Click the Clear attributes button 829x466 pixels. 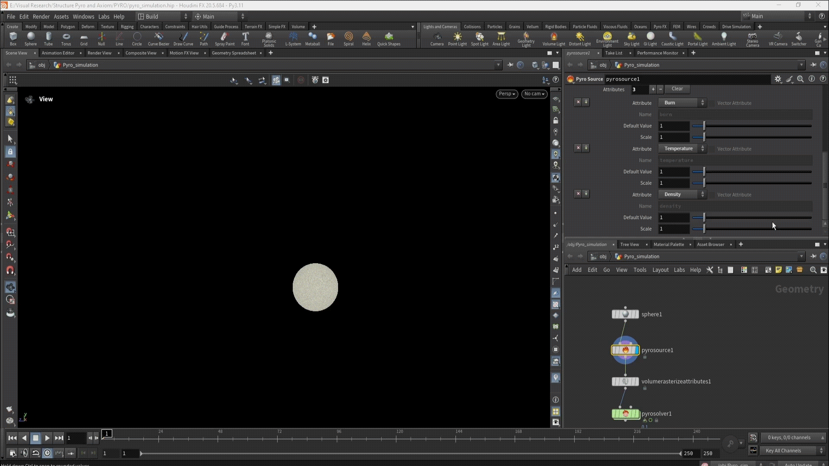pos(677,89)
